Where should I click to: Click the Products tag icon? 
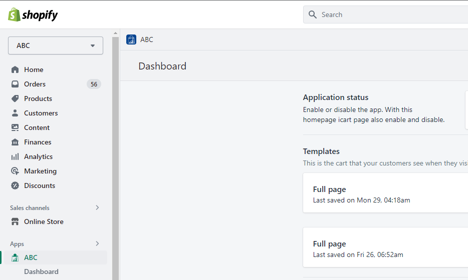pyautogui.click(x=15, y=98)
